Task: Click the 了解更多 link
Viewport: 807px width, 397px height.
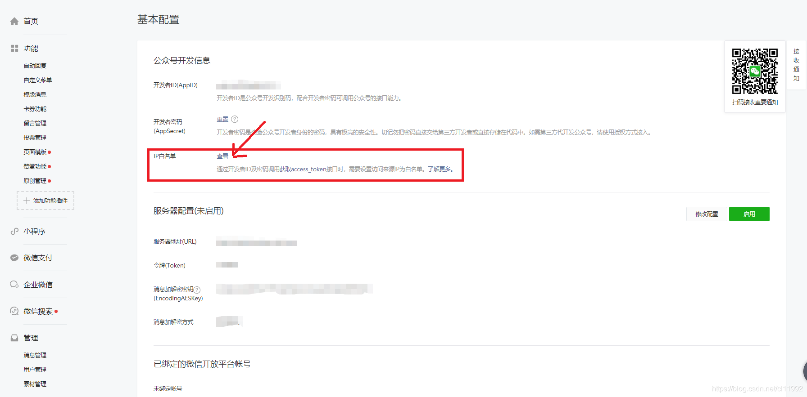Action: point(440,169)
